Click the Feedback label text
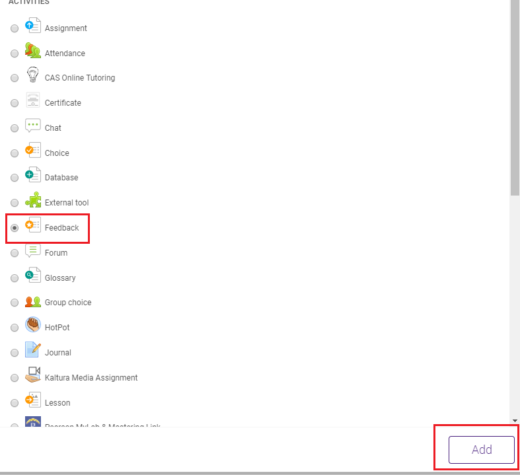Screen dimensions: 520x475 coord(62,228)
